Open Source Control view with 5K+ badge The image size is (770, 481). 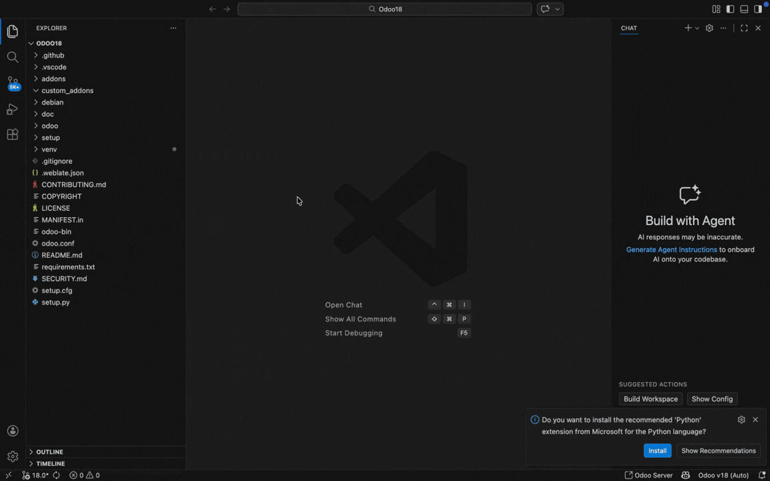[x=13, y=83]
